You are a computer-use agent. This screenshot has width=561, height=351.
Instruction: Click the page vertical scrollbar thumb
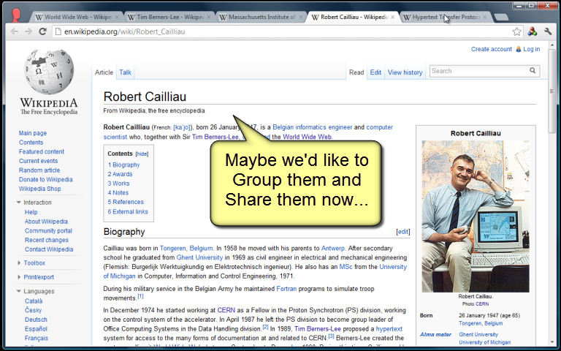pos(554,91)
